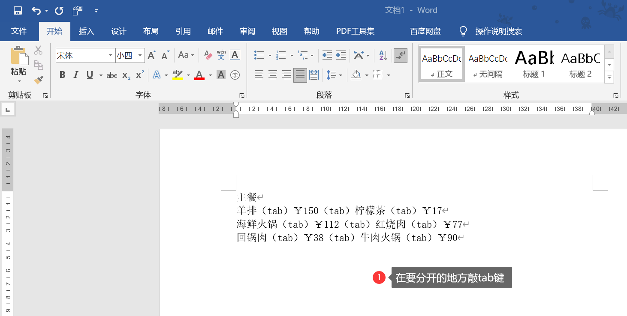The width and height of the screenshot is (627, 316).
Task: Click the 百度网盘 ribbon item
Action: click(425, 31)
